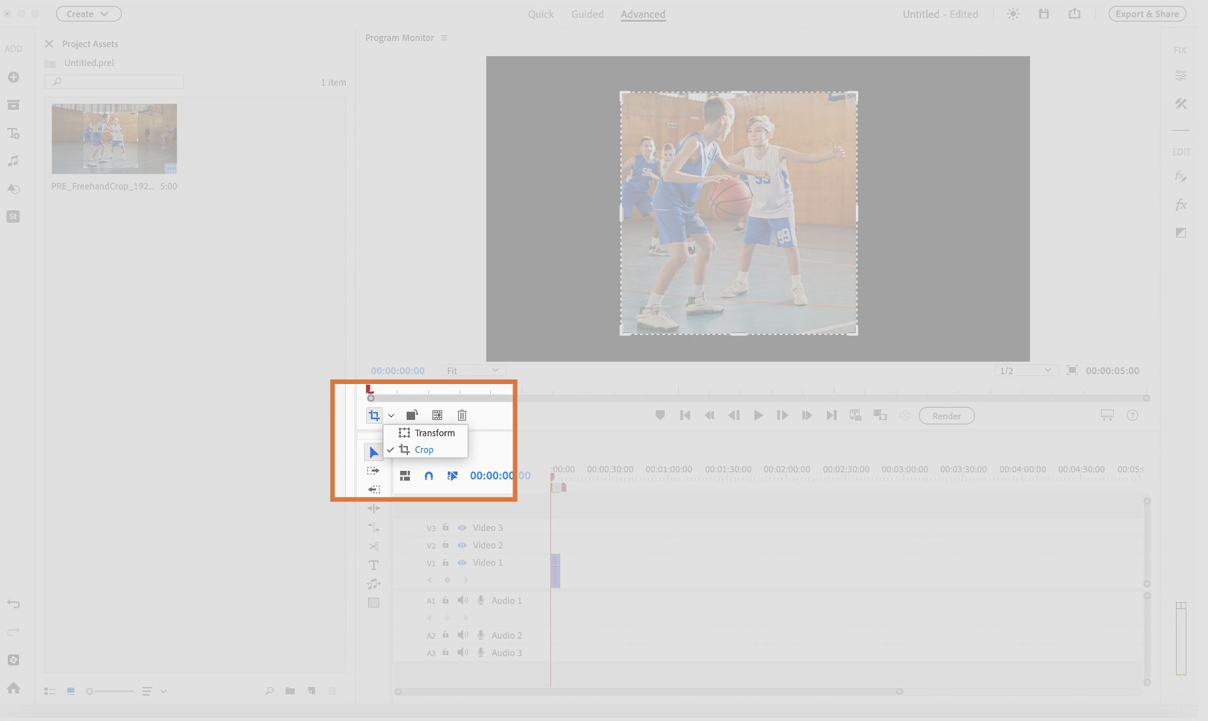The image size is (1208, 721).
Task: Hide the Video 2 track with eye icon
Action: (462, 545)
